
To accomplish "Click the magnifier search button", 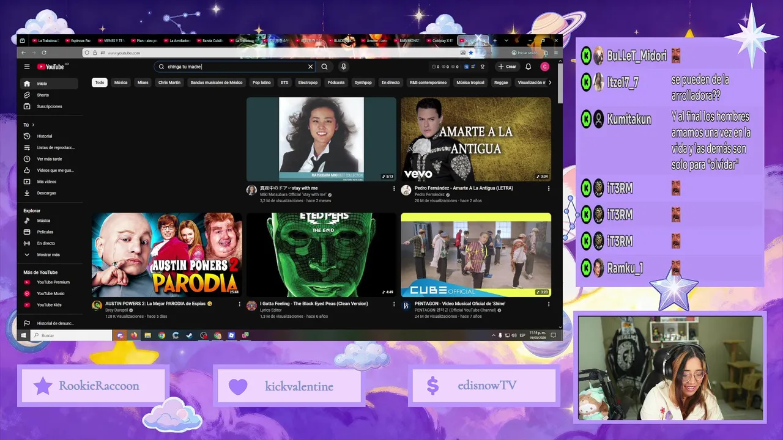I will click(x=325, y=67).
